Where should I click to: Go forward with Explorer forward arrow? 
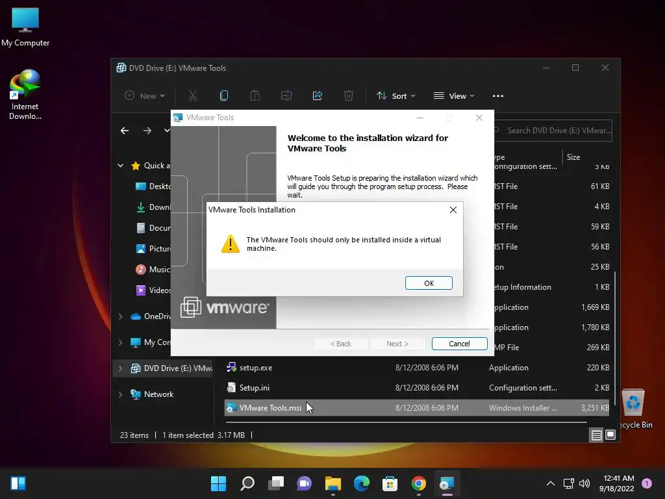147,131
